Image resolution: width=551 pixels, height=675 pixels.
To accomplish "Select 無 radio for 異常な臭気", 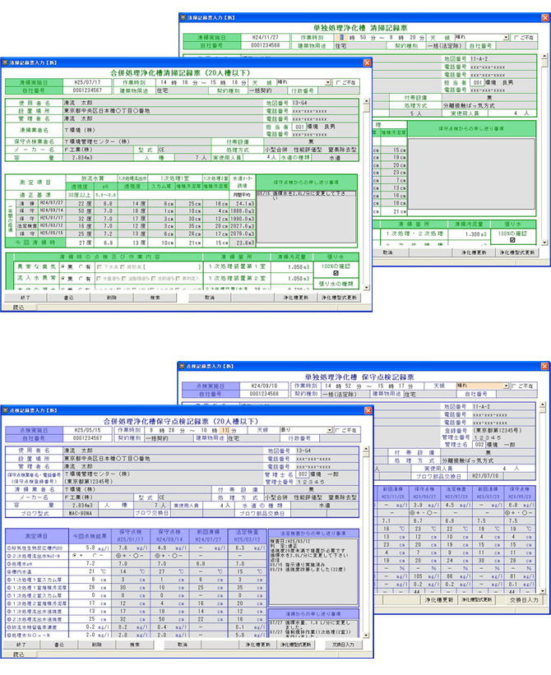I will tap(63, 267).
